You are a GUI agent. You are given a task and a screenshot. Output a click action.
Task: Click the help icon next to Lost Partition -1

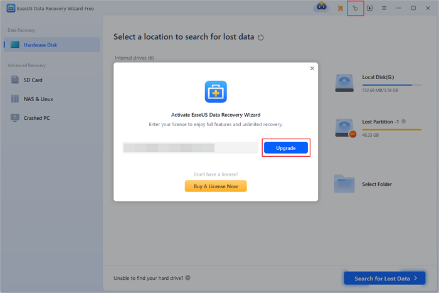click(x=403, y=122)
